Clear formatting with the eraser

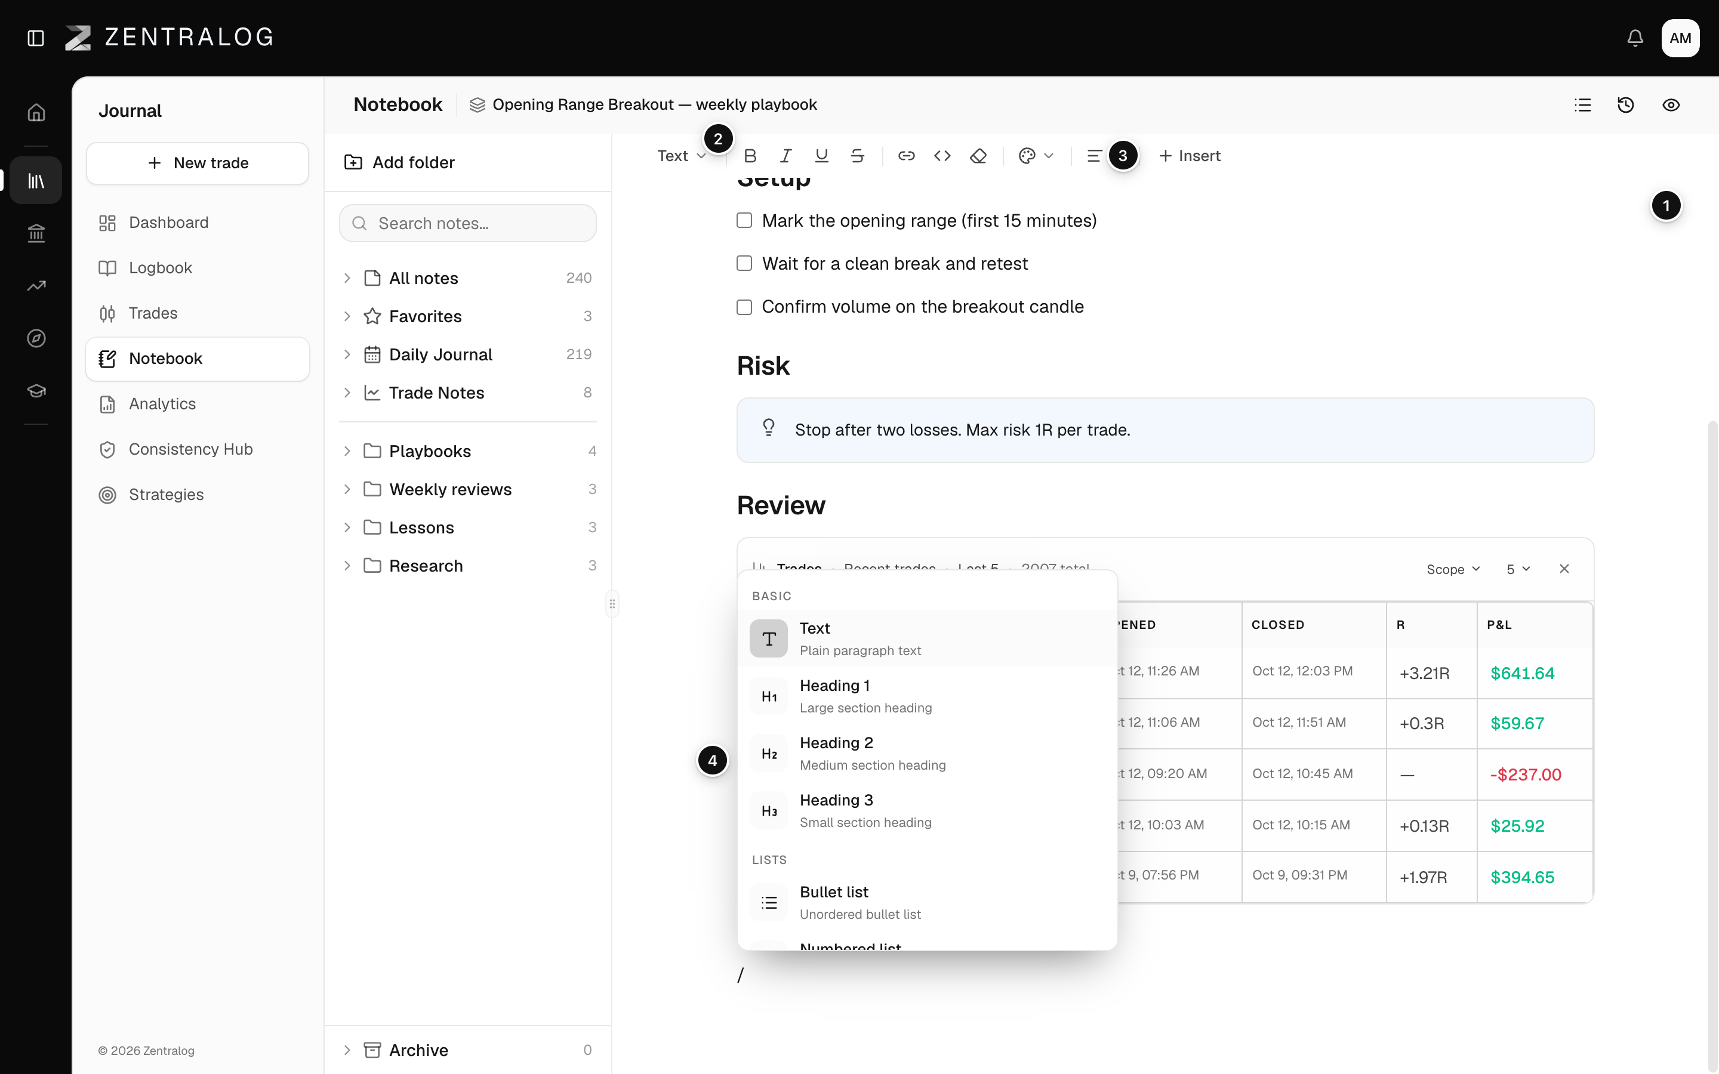coord(978,156)
